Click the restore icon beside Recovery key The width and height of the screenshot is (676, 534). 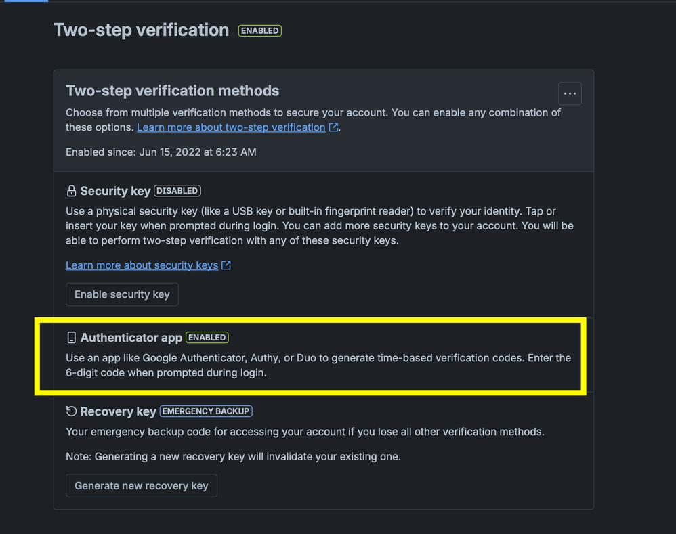tap(72, 411)
